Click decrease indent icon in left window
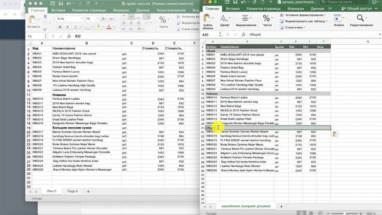382x215 pixels. pyautogui.click(x=124, y=29)
